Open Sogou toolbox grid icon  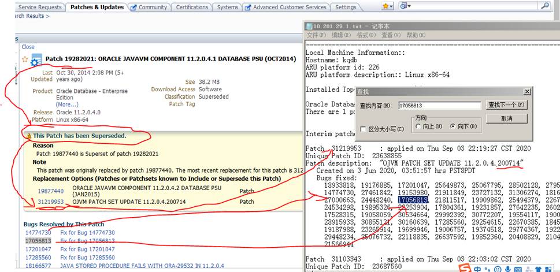[x=548, y=269]
